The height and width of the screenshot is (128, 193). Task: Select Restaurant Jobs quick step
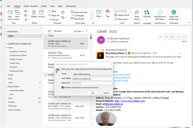[x=79, y=12]
